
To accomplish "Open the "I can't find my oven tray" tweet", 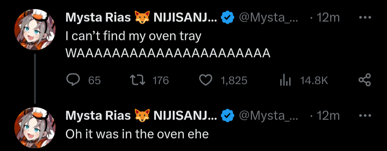I will (133, 36).
